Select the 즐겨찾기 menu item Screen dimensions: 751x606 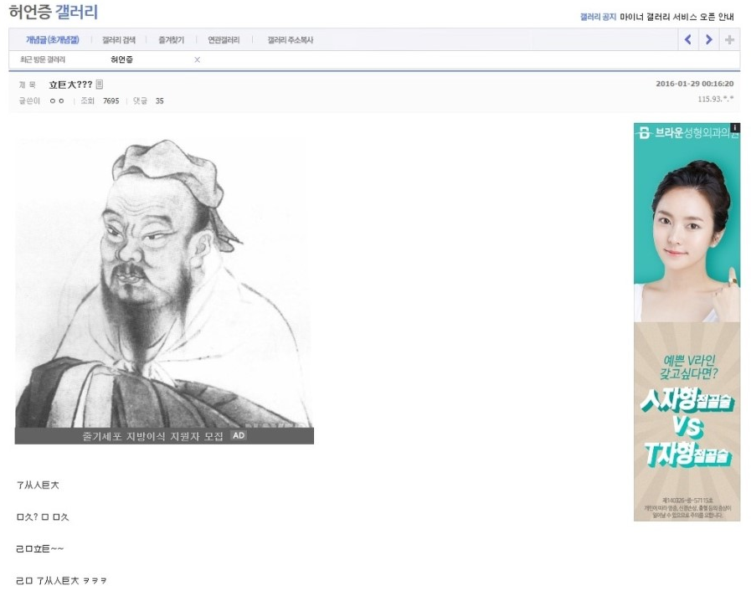point(171,40)
